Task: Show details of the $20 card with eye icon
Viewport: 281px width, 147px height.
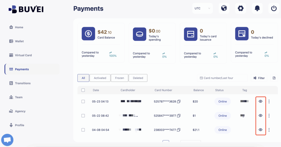Action: click(260, 101)
